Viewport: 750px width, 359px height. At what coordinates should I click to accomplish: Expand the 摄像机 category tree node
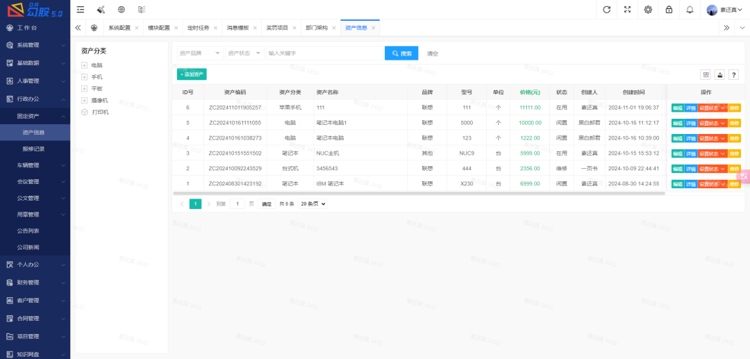84,101
